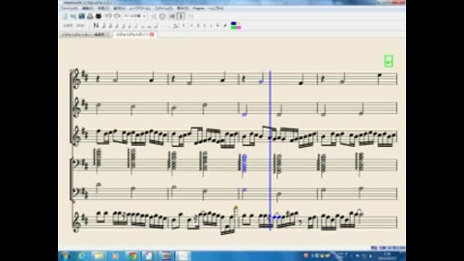Open the Layout menu
Image resolution: width=464 pixels, height=261 pixels.
140,8
